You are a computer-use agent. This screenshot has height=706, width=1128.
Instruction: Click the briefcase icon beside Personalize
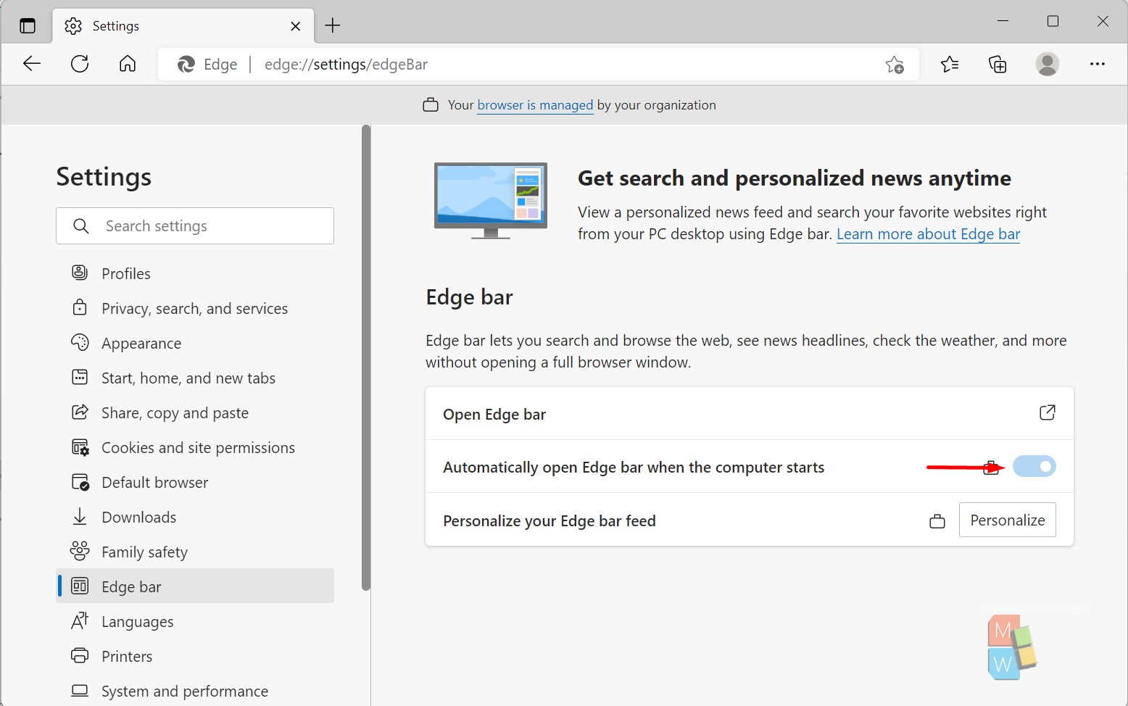coord(937,521)
